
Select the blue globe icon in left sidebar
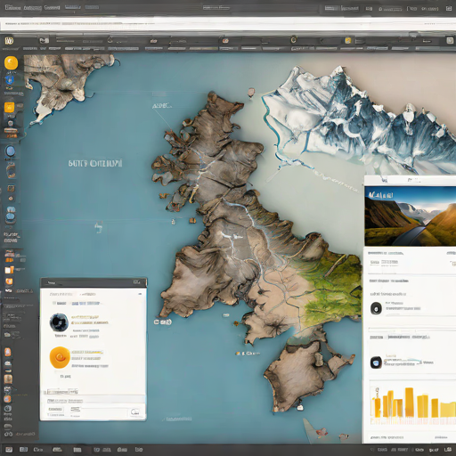point(10,151)
